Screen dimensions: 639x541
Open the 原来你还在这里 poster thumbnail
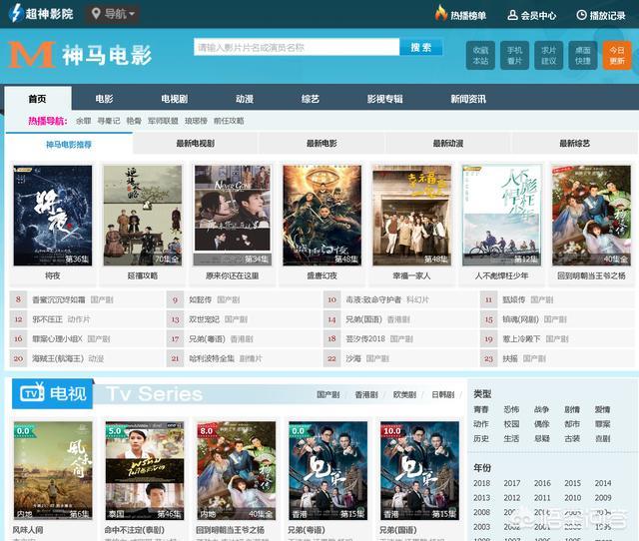[x=233, y=216]
